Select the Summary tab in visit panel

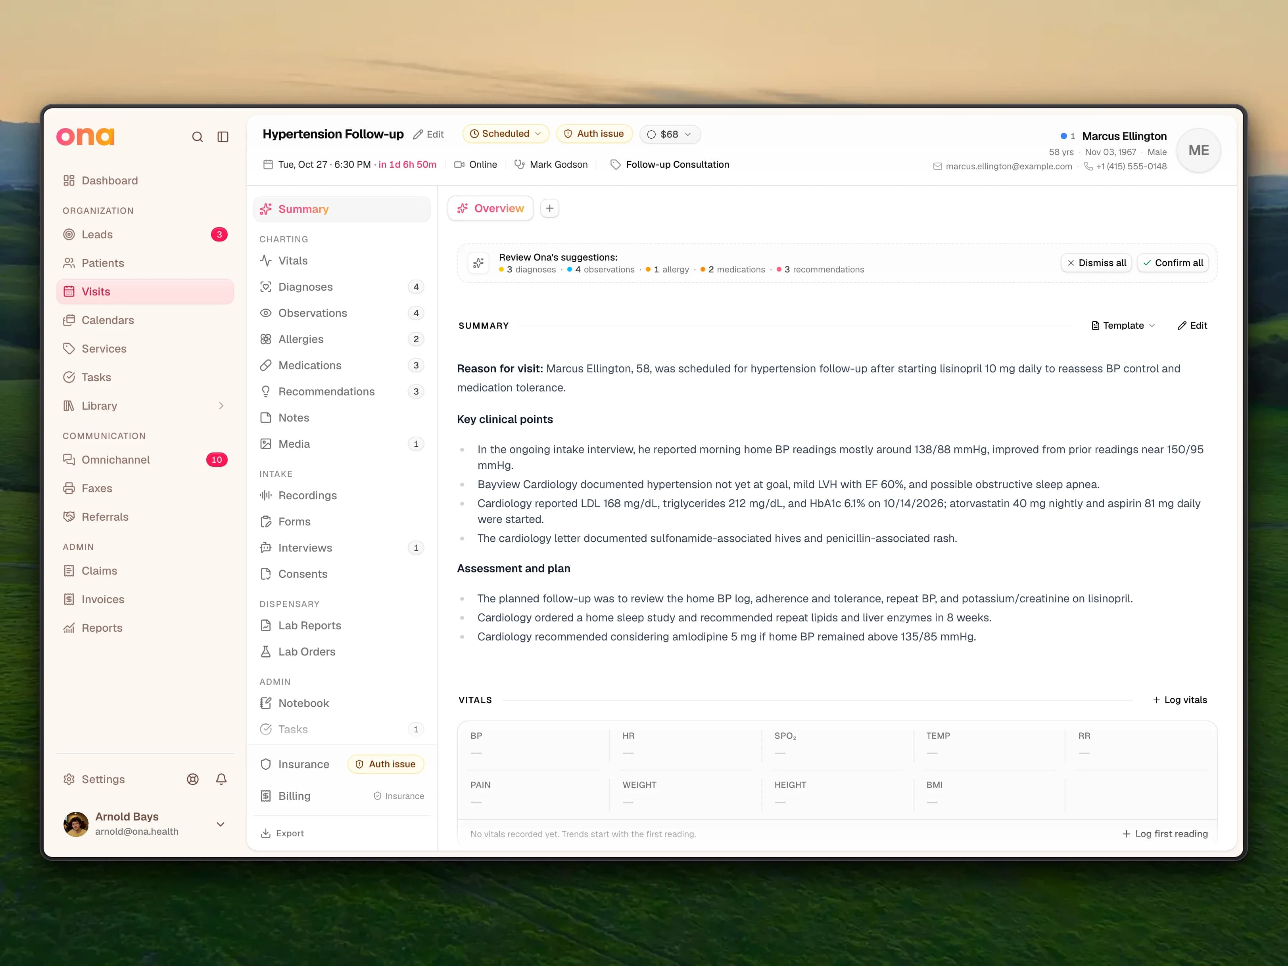coord(342,209)
